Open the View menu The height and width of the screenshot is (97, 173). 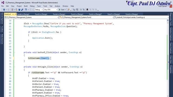(13, 6)
